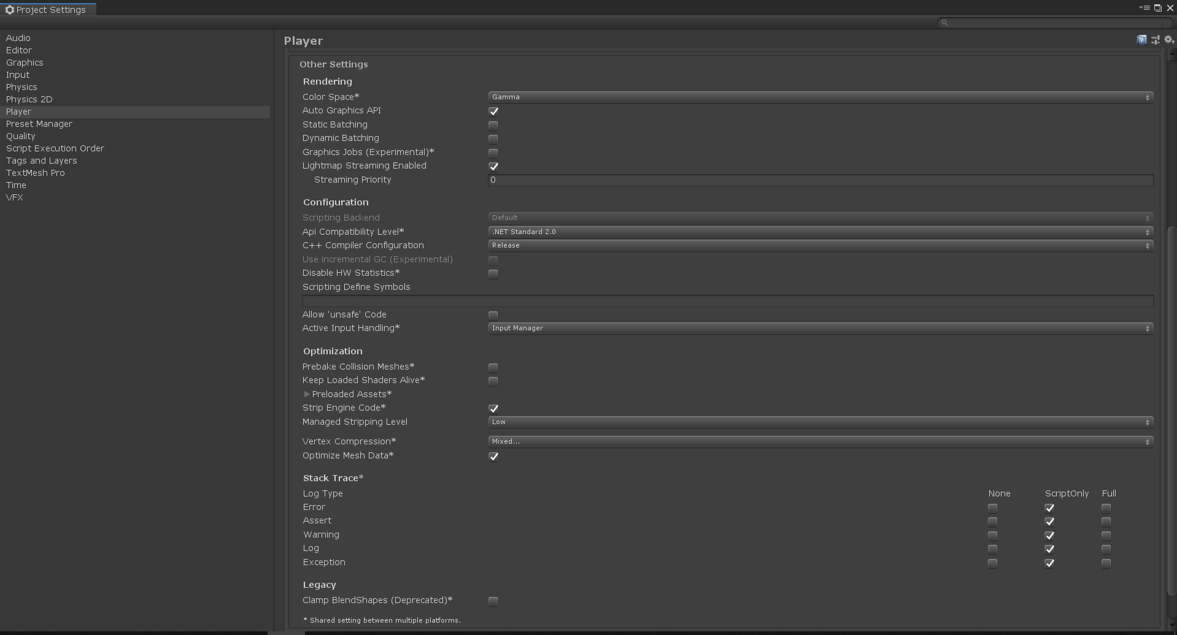1177x635 pixels.
Task: Open C++ Compiler Configuration dropdown
Action: (820, 245)
